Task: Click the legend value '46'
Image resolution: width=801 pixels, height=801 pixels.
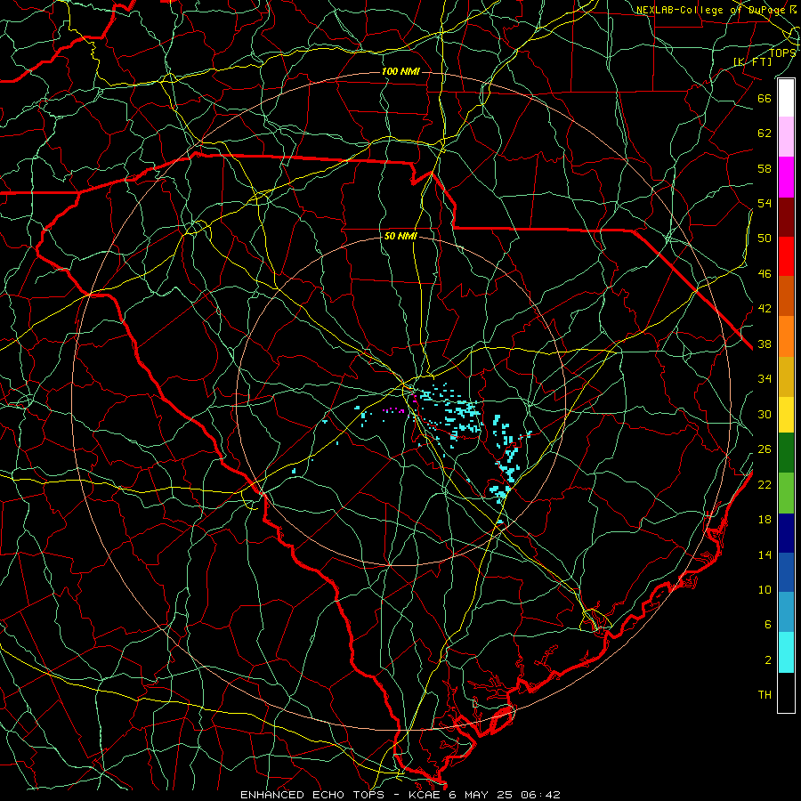Action: pyautogui.click(x=765, y=273)
